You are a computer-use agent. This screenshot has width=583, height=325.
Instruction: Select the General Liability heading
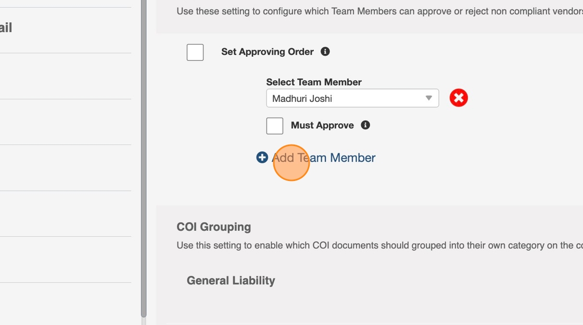[x=231, y=280]
